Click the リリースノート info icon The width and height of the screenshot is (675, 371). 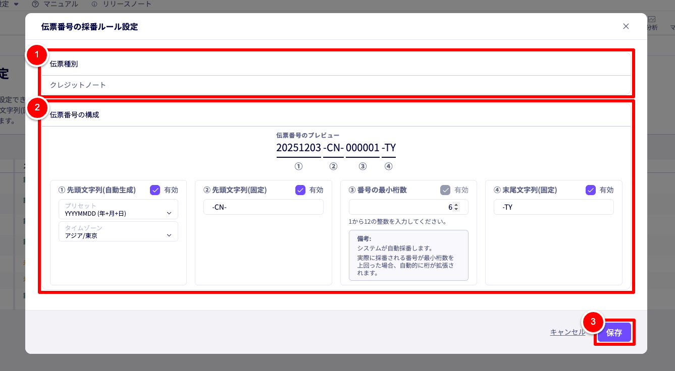(94, 4)
